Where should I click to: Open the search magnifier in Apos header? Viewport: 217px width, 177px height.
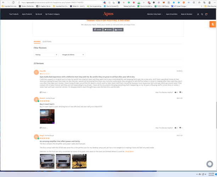tap(202, 14)
